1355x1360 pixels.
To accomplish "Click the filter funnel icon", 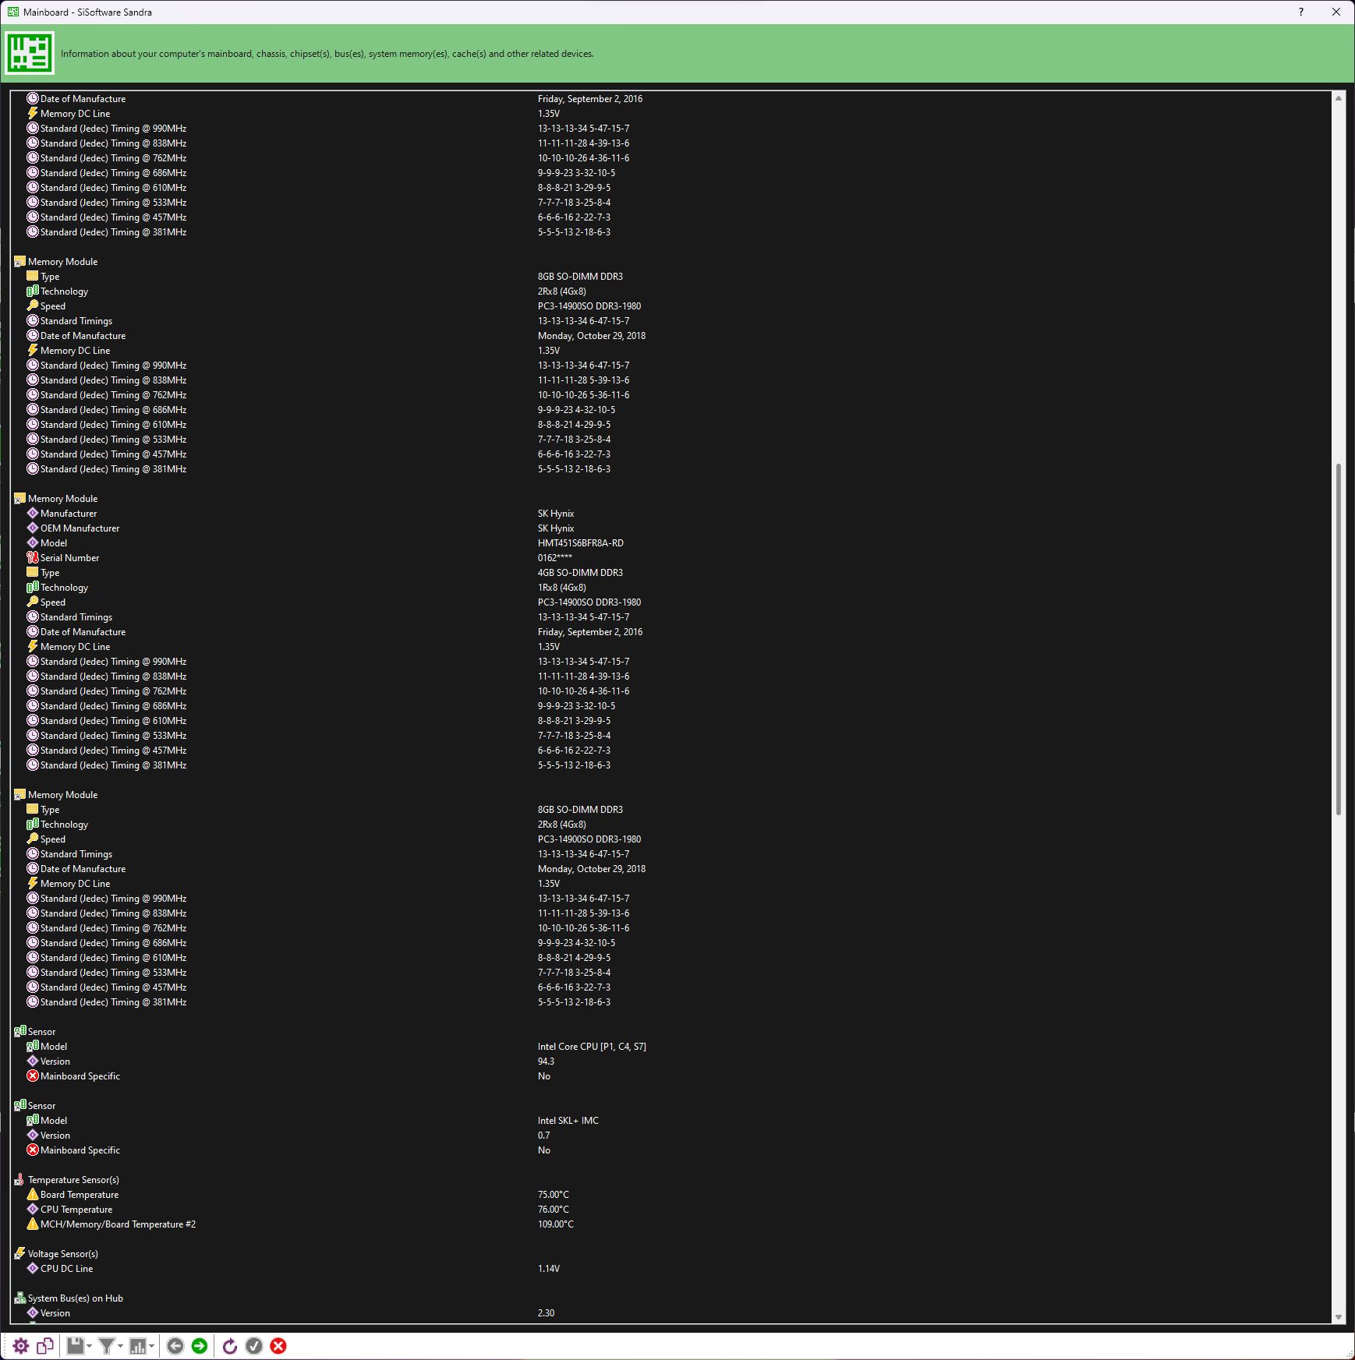I will [107, 1346].
